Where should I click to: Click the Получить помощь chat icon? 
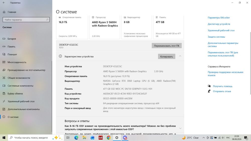click(209, 86)
